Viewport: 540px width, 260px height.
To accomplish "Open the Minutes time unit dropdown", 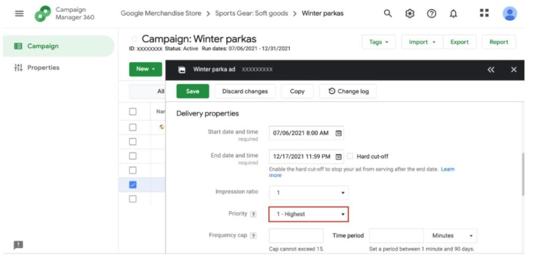I will (x=451, y=236).
